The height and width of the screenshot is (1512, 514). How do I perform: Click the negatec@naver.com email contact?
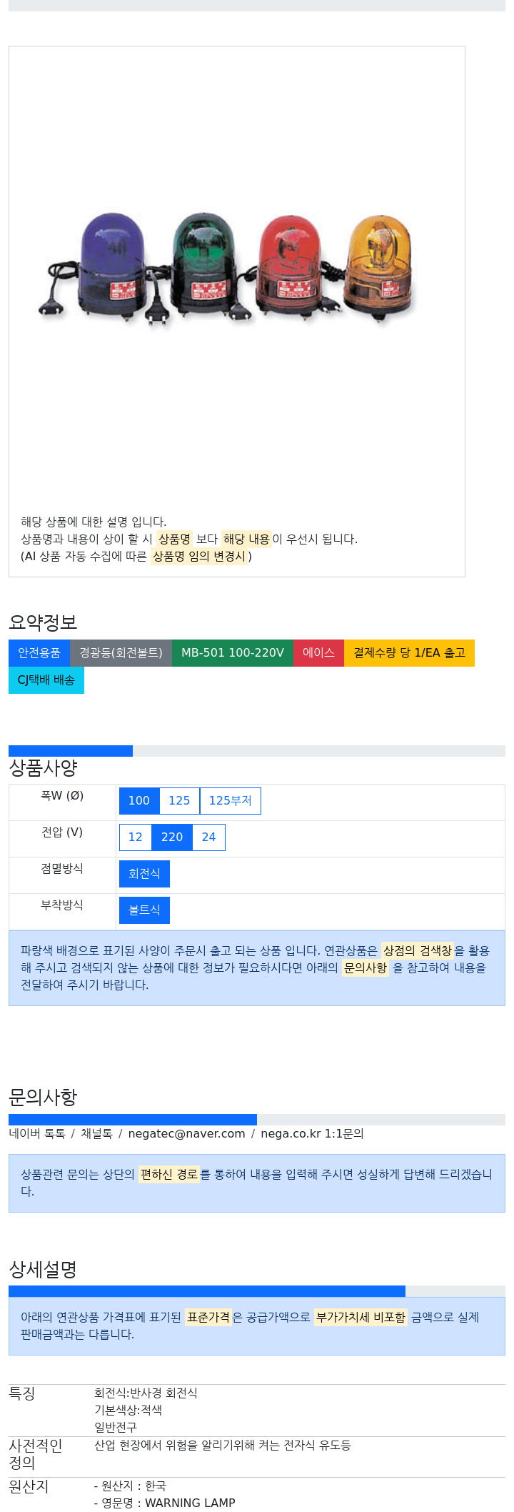[186, 1134]
